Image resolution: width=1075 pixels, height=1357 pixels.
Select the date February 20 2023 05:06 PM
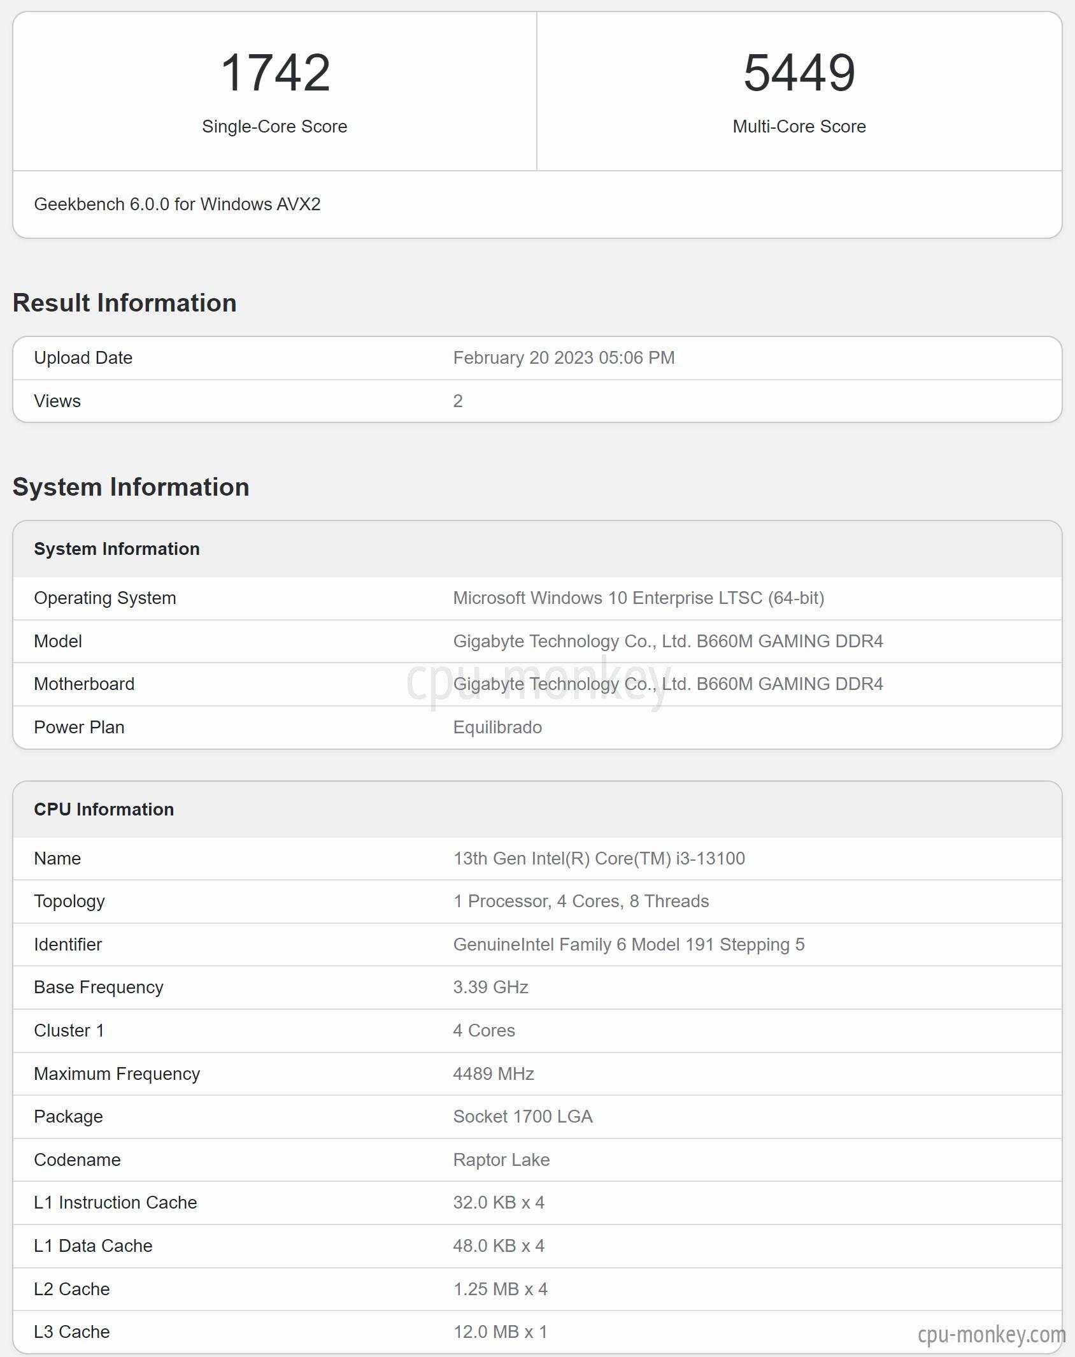coord(564,357)
